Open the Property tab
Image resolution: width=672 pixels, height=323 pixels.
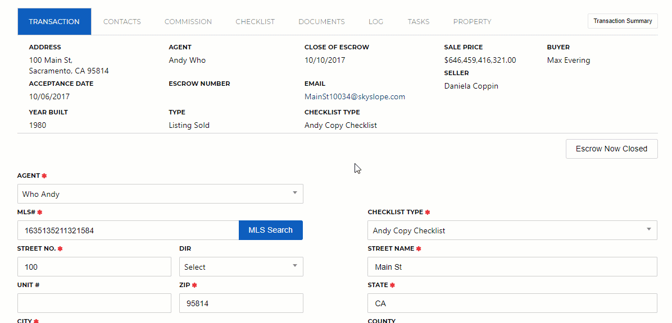pyautogui.click(x=473, y=21)
